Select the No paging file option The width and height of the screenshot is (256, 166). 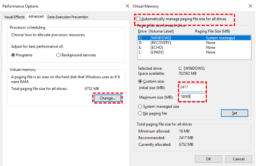point(140,113)
